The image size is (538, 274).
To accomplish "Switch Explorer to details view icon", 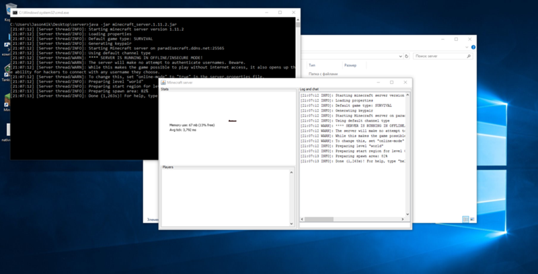I will [465, 219].
